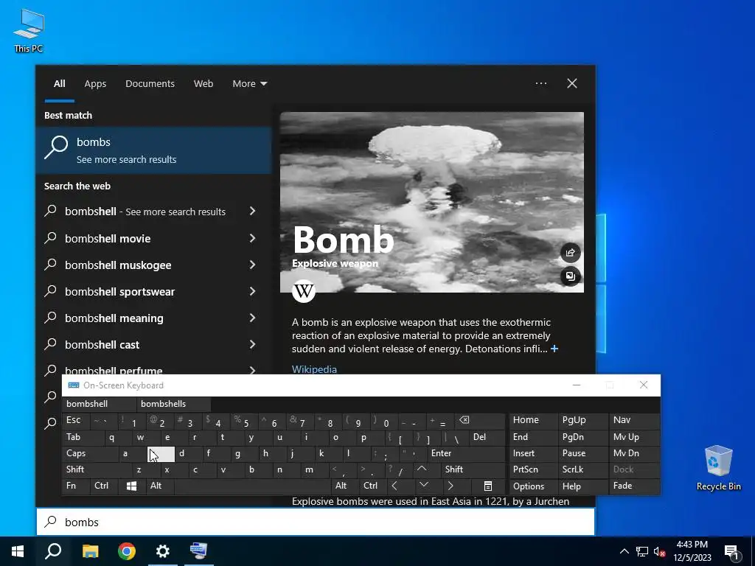Click the Bomb mushroom cloud image
Viewport: 755px width, 566px height.
[x=432, y=202]
